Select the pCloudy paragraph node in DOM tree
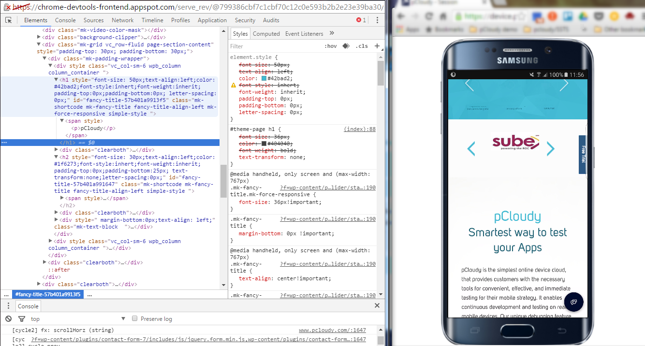The height and width of the screenshot is (346, 645). (93, 129)
